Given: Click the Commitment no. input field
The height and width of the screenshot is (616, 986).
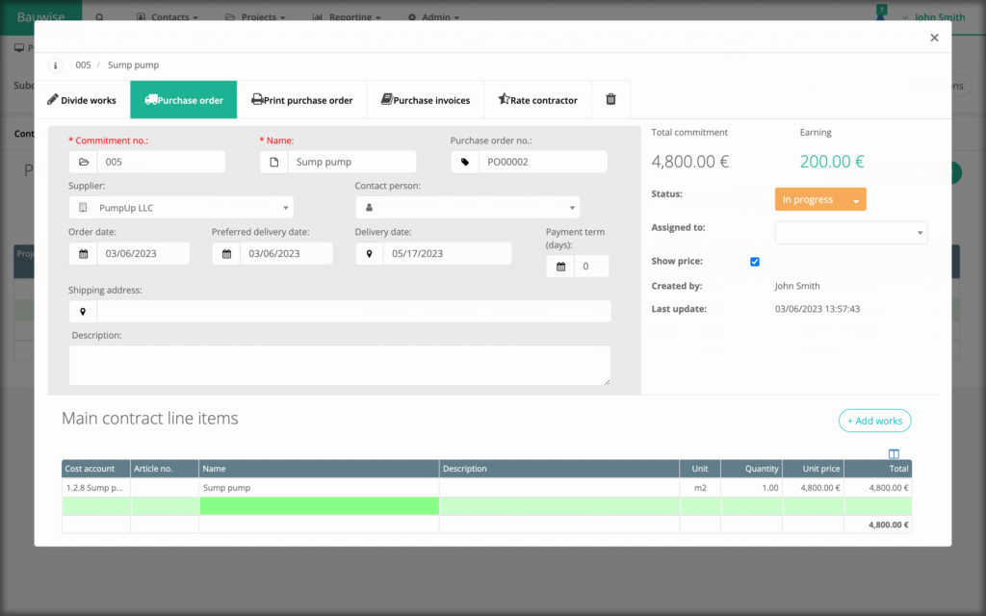Looking at the screenshot, I should tap(161, 162).
